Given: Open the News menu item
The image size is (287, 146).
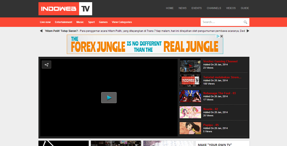Looking at the screenshot, I should tap(182, 8).
